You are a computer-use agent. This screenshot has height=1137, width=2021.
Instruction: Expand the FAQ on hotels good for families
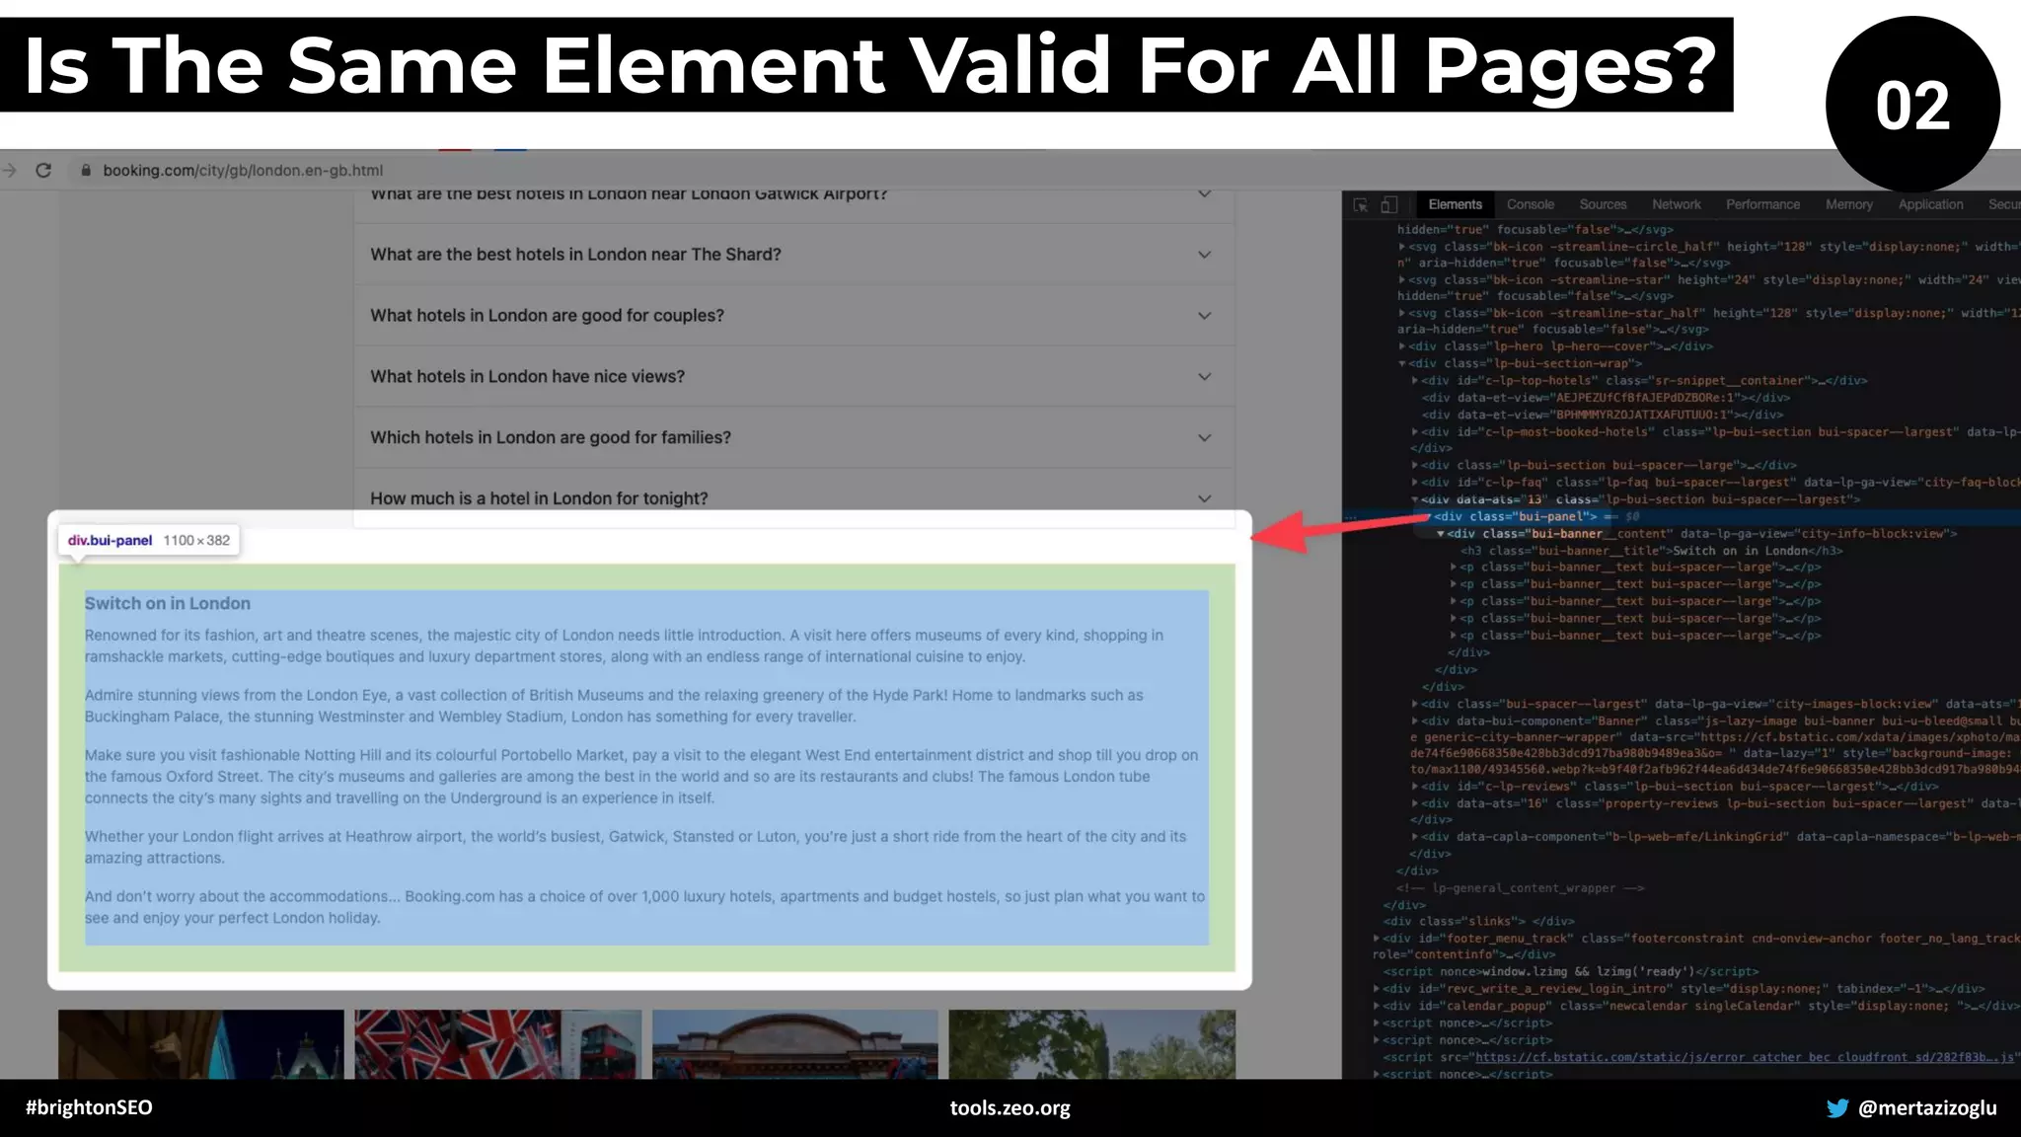[1204, 438]
